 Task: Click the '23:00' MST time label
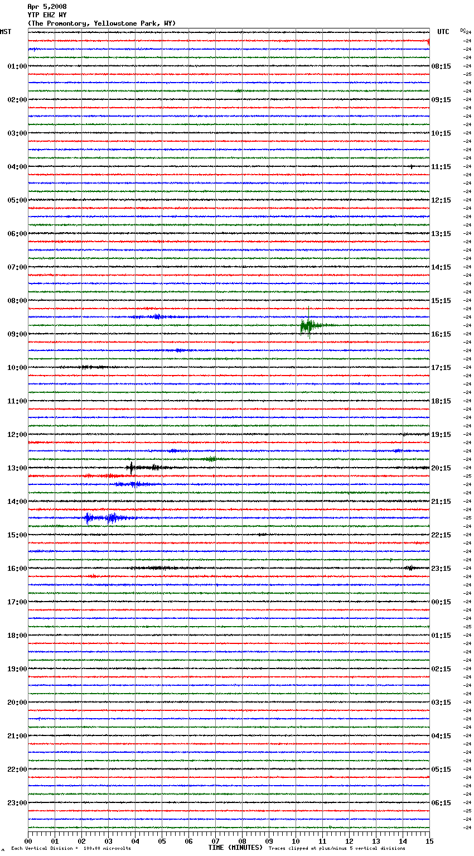(17, 803)
